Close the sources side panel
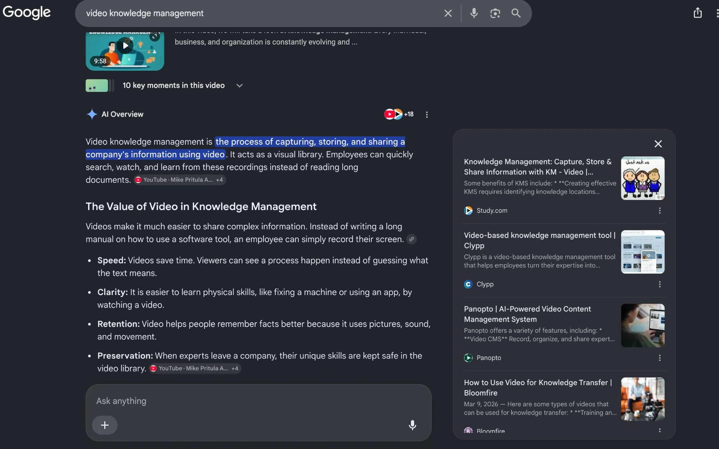Viewport: 719px width, 449px height. (x=658, y=144)
